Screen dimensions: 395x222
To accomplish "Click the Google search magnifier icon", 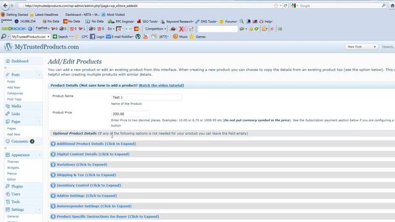I will [384, 6].
